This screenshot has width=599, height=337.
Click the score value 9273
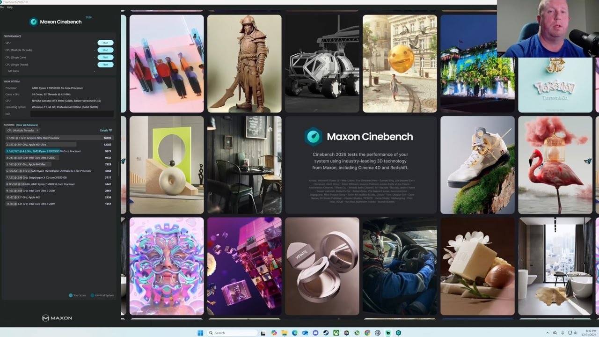point(108,151)
